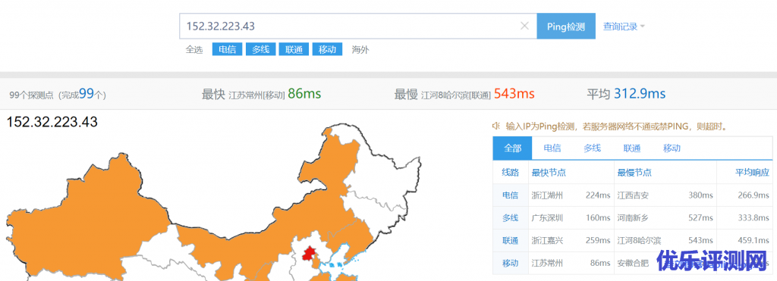Toggle the 联通 line filter
This screenshot has height=281, width=777.
[x=294, y=49]
